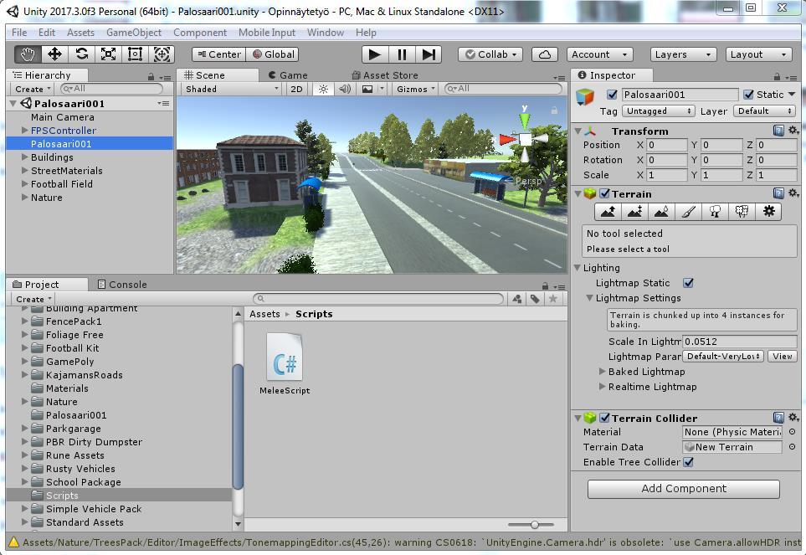Viewport: 806px width, 555px height.
Task: Open the GameObject menu
Action: tap(134, 33)
